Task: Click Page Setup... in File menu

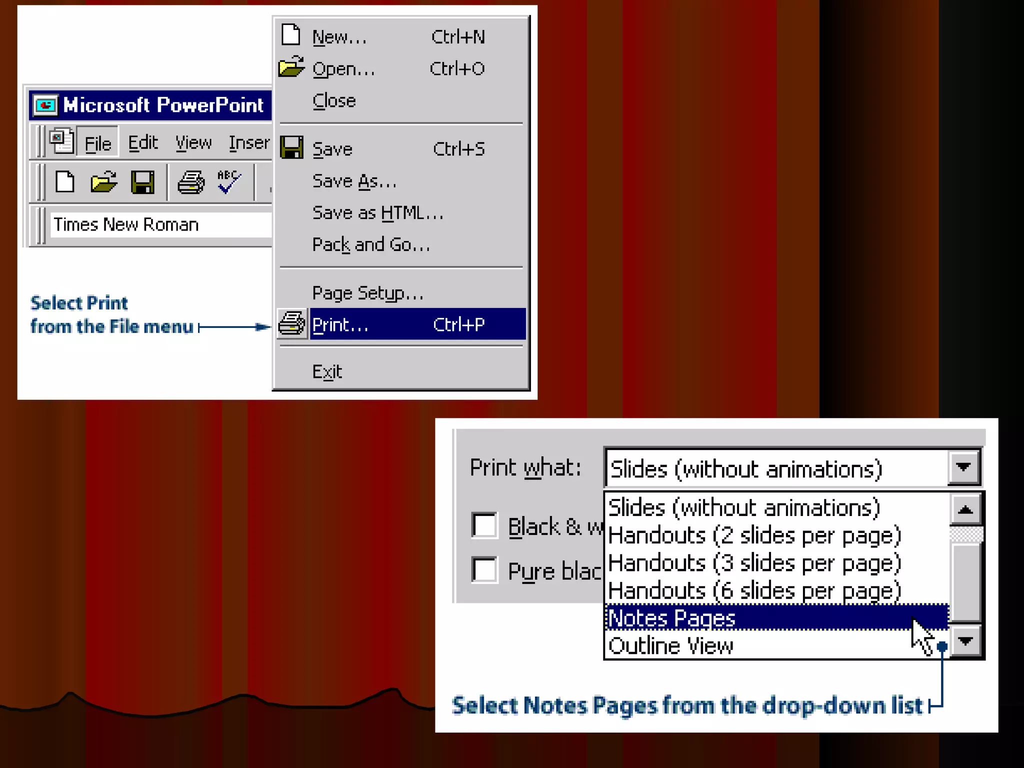Action: [x=367, y=293]
